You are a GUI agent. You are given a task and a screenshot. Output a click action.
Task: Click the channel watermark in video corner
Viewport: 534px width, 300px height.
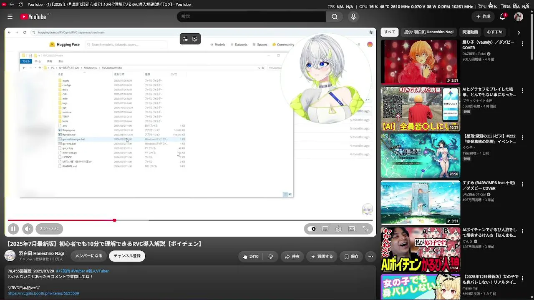tap(367, 209)
